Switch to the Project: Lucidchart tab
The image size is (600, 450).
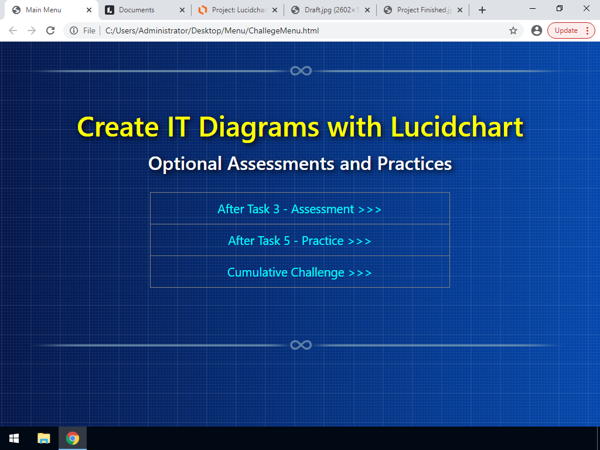click(239, 10)
